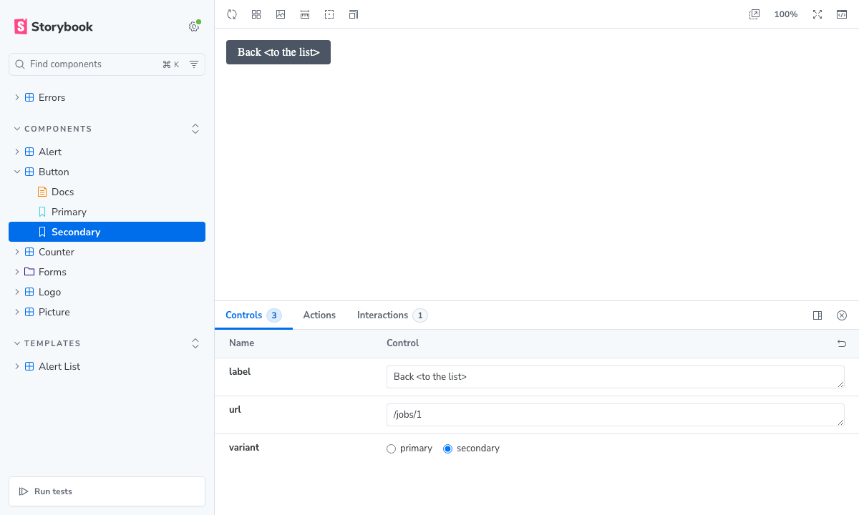Open canvas in a new tab
The height and width of the screenshot is (515, 859).
pyautogui.click(x=754, y=14)
